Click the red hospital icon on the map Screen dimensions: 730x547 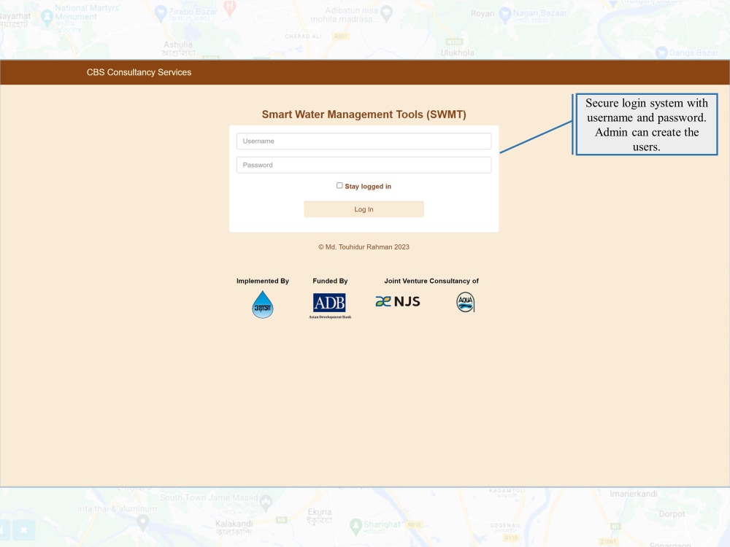point(230,7)
